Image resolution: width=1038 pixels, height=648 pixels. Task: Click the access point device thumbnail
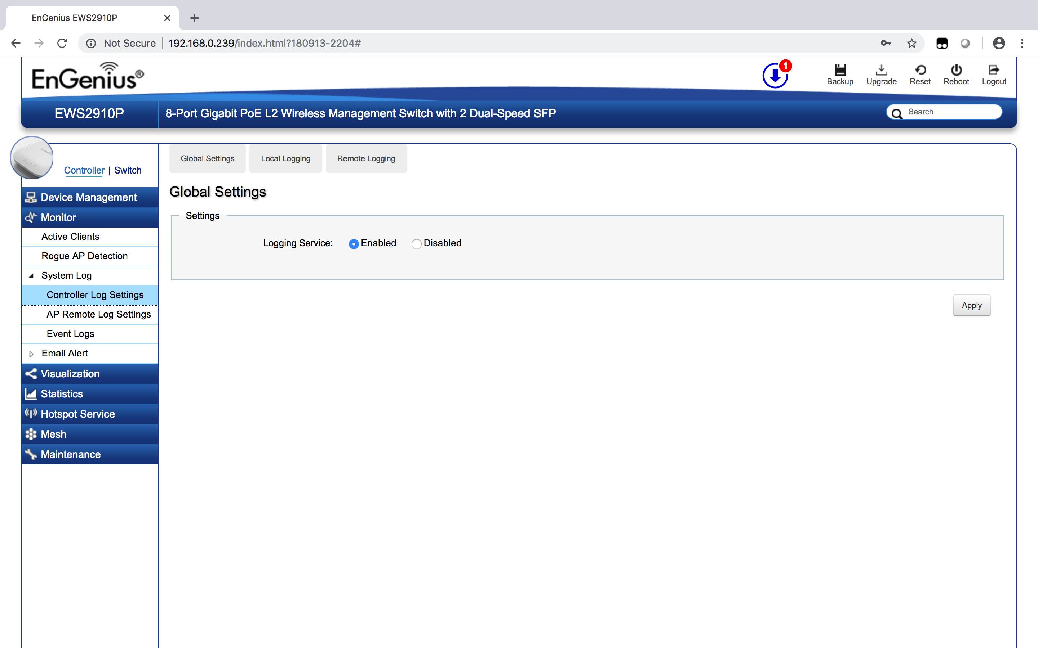point(32,158)
